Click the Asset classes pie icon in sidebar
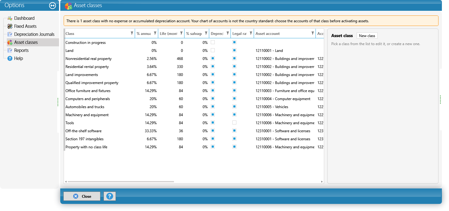The image size is (449, 211). click(10, 42)
